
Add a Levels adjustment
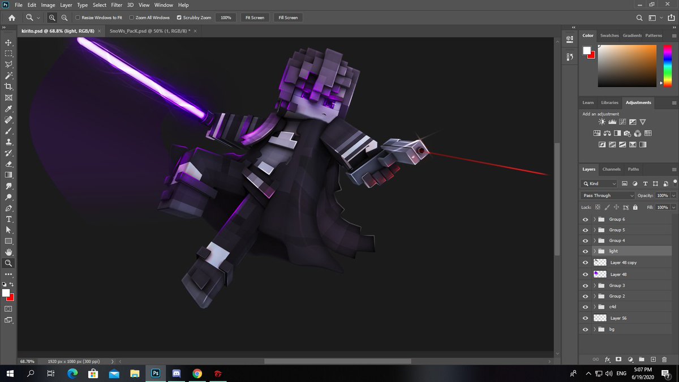click(x=612, y=122)
